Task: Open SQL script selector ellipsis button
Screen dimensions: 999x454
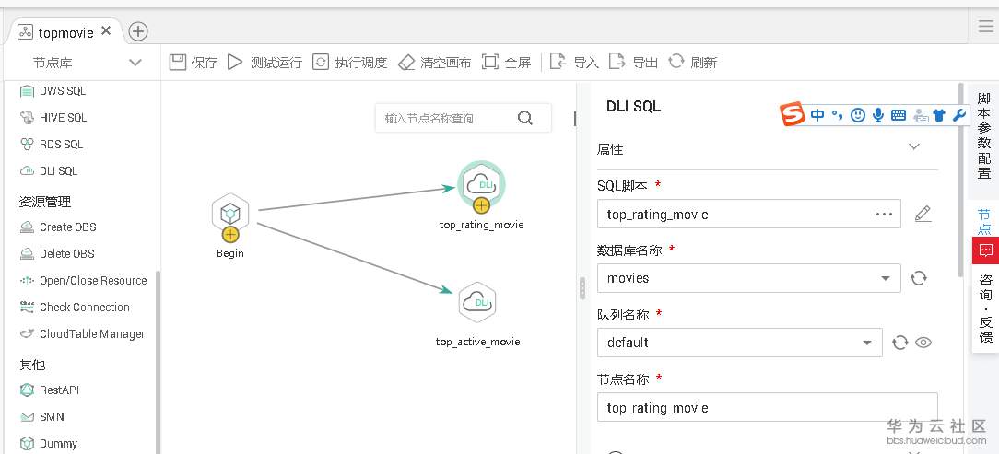Action: click(885, 215)
